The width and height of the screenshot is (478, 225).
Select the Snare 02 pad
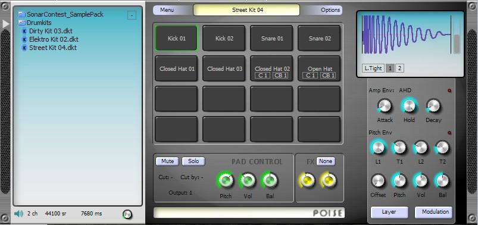(320, 38)
